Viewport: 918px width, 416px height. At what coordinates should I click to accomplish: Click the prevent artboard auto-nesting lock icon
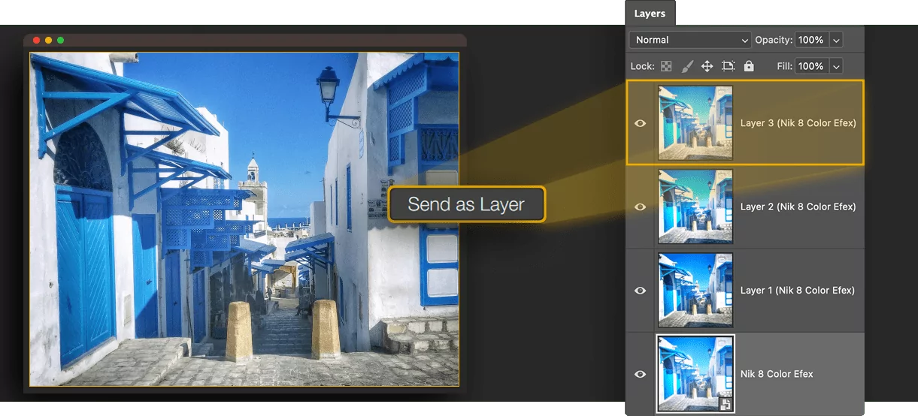pyautogui.click(x=728, y=66)
